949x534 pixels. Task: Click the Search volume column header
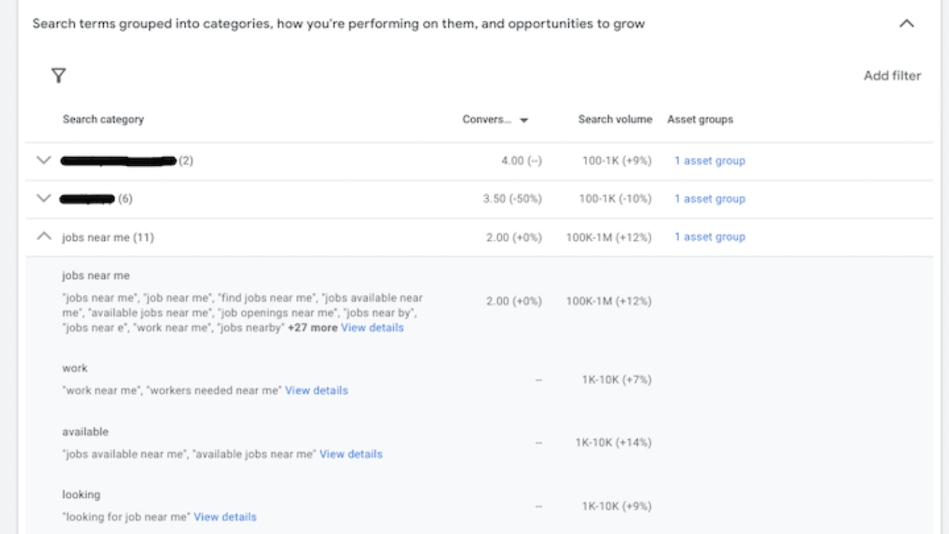tap(615, 119)
